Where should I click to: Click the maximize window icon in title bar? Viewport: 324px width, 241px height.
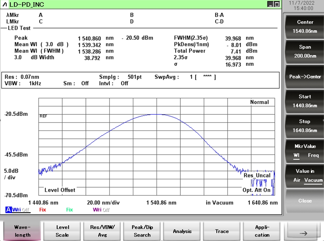277,4
